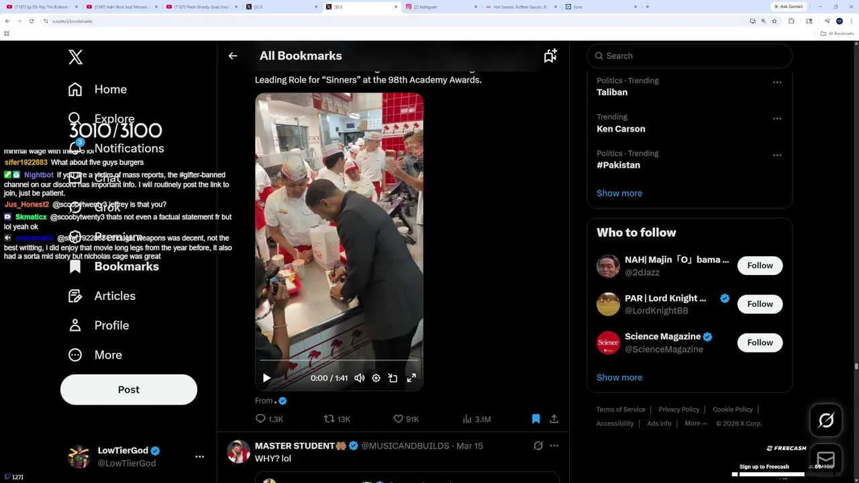Open more options for Ken Carson trend
Viewport: 859px width, 483px height.
click(777, 119)
